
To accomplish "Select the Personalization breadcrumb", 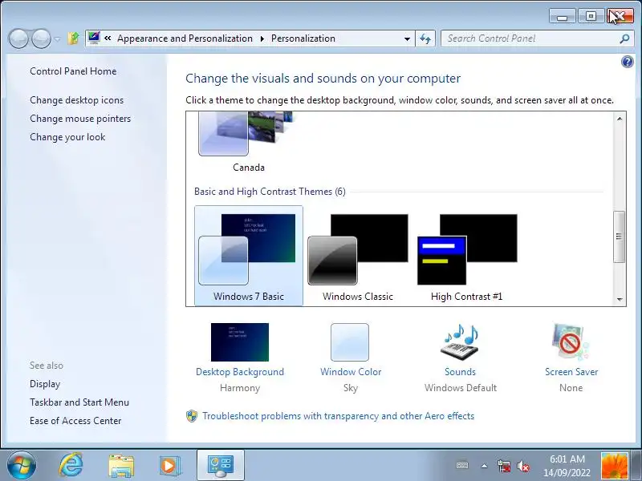I will tap(303, 38).
